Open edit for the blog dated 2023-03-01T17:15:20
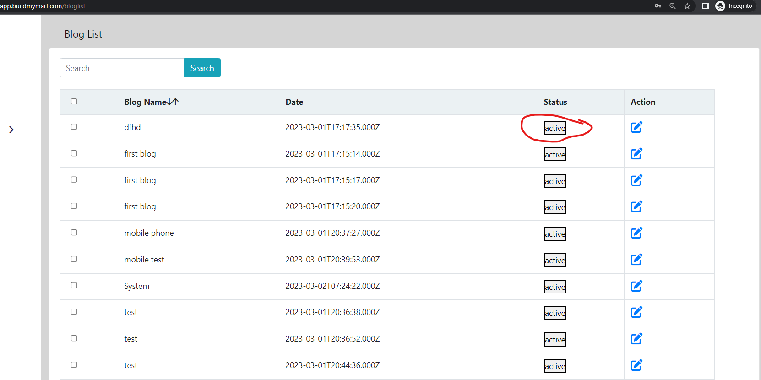The height and width of the screenshot is (380, 761). point(636,206)
